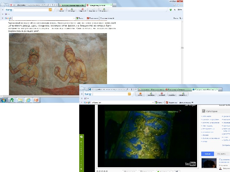Click envelope Bing toolbar button in fresco window
230x172 pixels.
click(93, 10)
